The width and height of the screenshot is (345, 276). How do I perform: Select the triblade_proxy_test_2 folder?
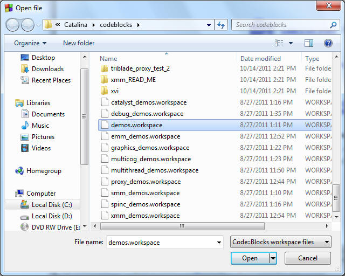click(x=140, y=68)
